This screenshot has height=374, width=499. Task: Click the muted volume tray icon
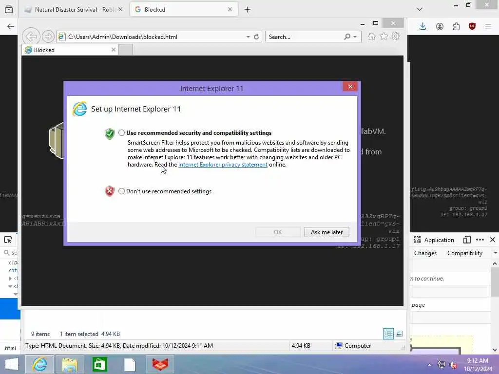453,365
